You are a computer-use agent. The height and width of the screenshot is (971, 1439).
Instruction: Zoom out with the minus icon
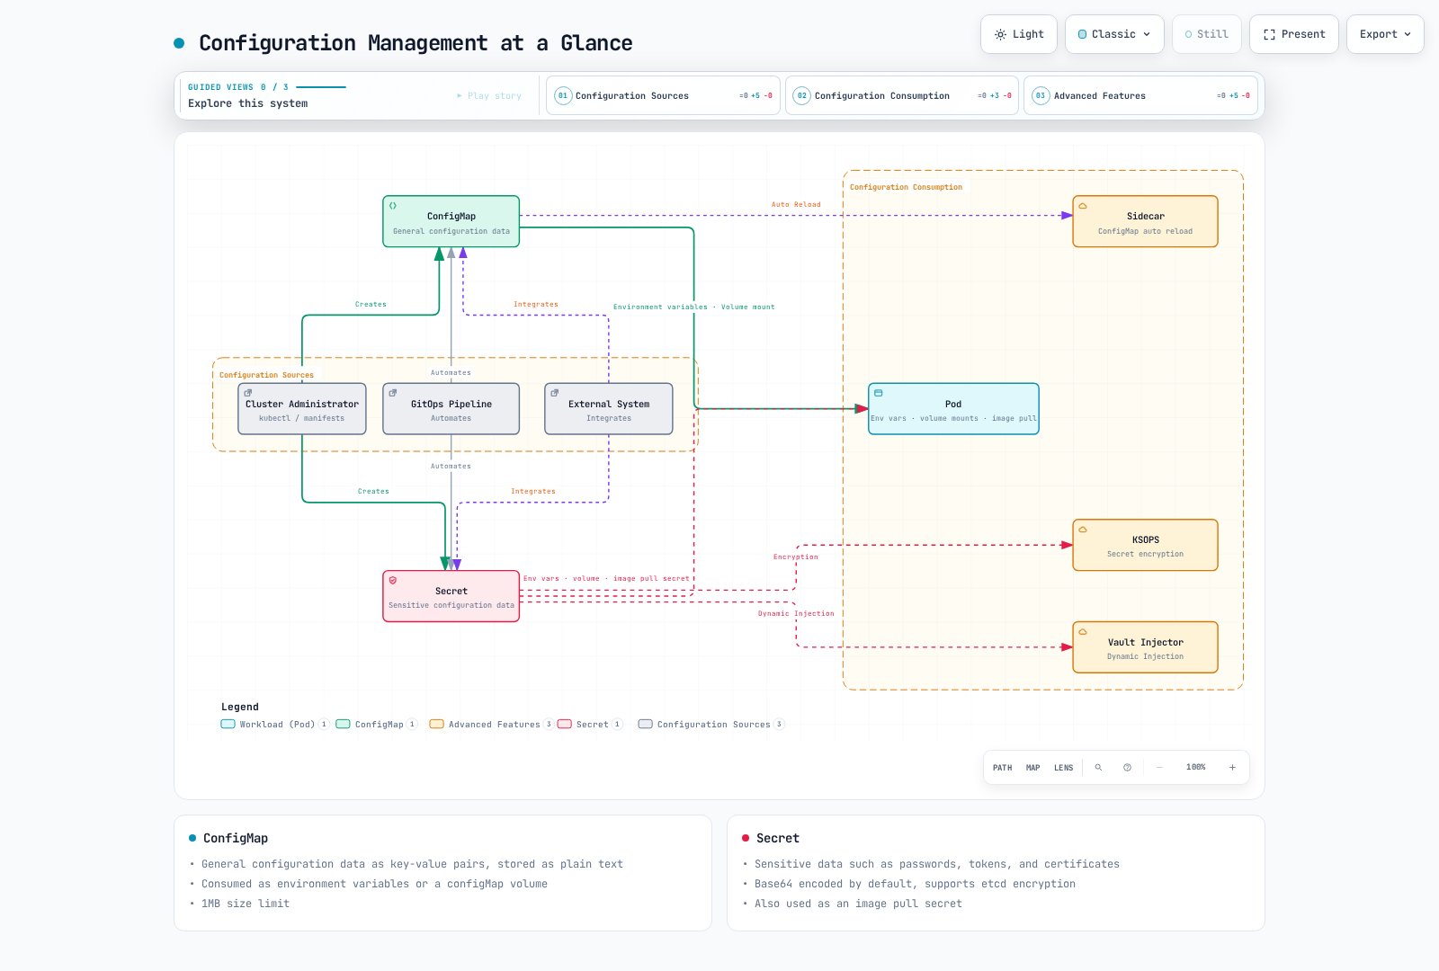click(x=1159, y=768)
